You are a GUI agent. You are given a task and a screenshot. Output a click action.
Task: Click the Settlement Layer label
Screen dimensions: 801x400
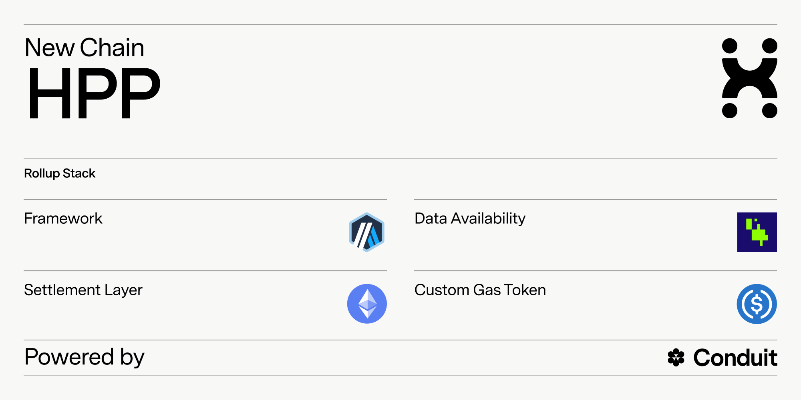(83, 290)
